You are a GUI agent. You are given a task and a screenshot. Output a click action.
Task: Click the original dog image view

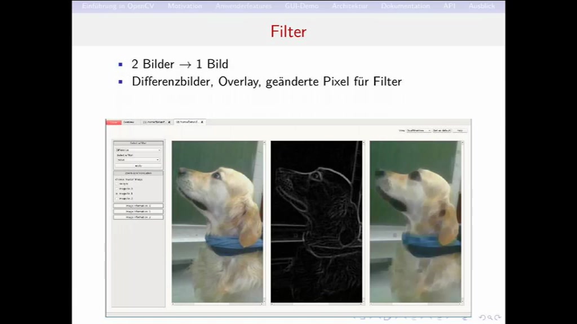217,222
